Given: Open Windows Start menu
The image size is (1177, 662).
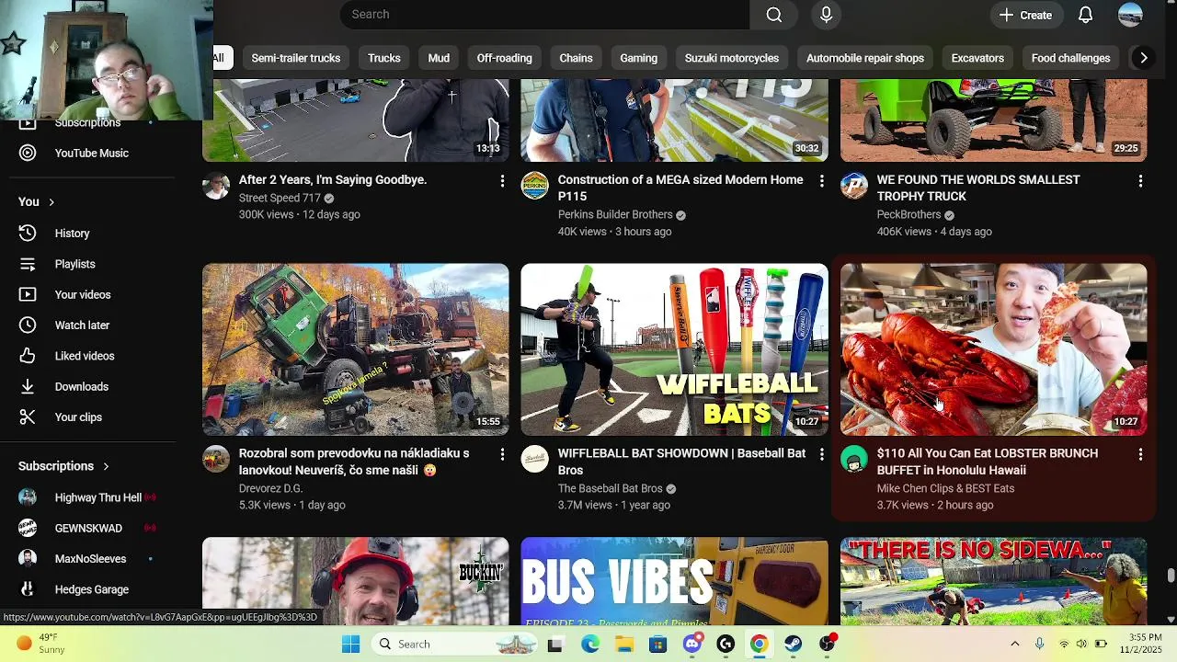Looking at the screenshot, I should (x=351, y=645).
